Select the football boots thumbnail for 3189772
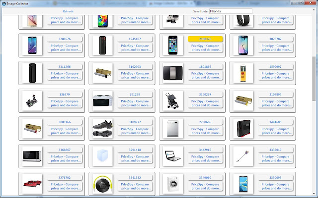 pyautogui.click(x=103, y=128)
